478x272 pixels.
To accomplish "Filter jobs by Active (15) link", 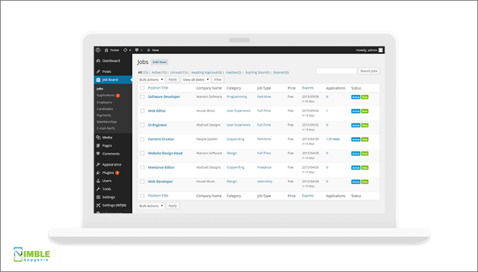I will (159, 72).
